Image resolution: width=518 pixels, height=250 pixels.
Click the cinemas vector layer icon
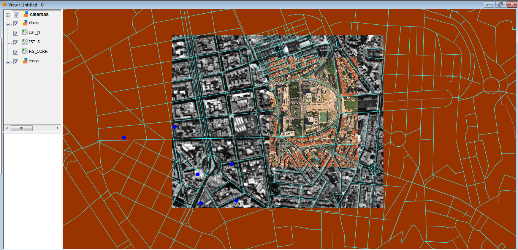25,14
